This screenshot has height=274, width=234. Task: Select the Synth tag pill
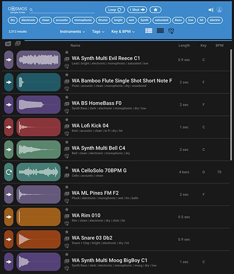(144, 20)
